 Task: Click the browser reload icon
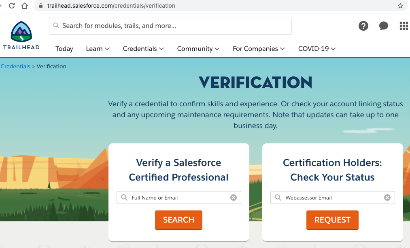12,6
